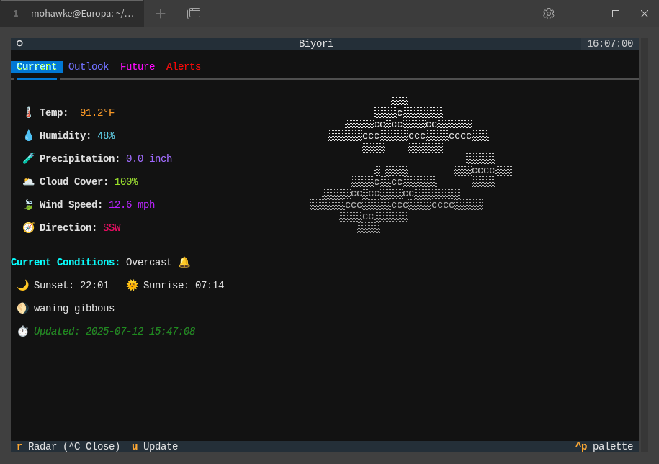The width and height of the screenshot is (659, 464).
Task: Click the crescent moon Sunset icon
Action: tap(22, 286)
